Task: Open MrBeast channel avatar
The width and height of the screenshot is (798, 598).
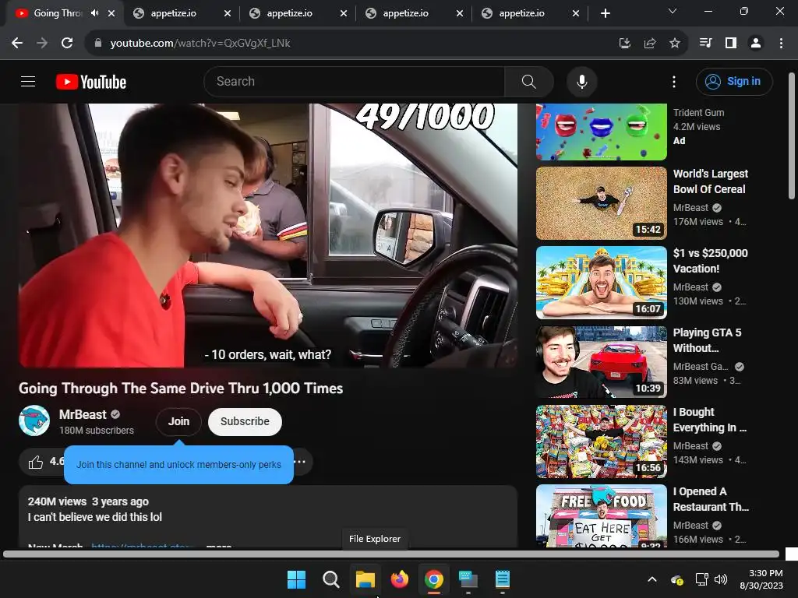Action: (34, 420)
